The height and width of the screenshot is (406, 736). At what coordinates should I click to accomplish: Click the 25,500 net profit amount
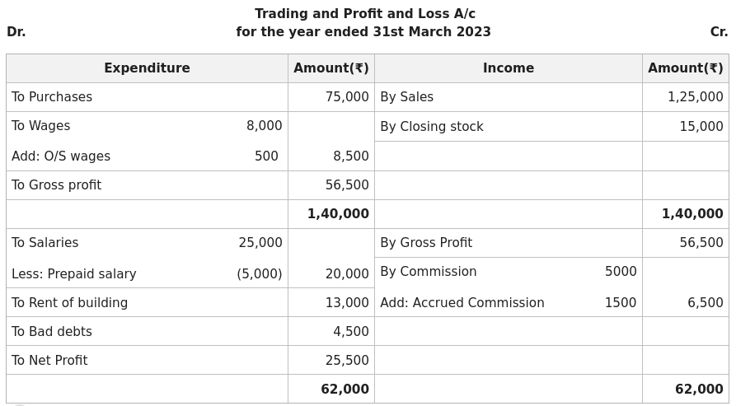click(x=347, y=361)
